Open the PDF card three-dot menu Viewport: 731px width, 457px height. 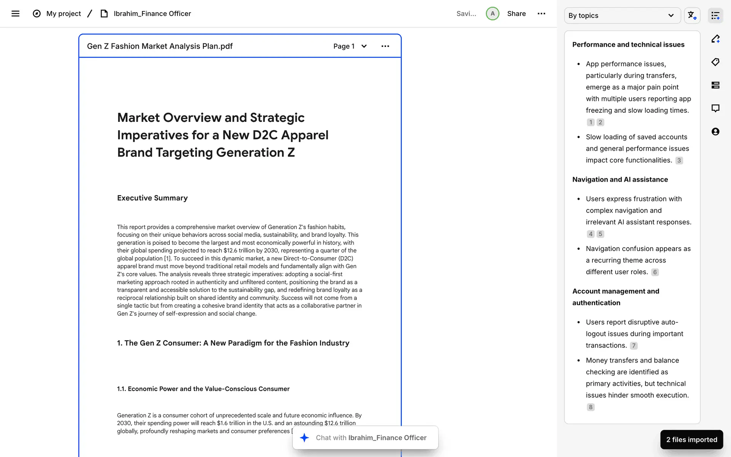point(385,46)
